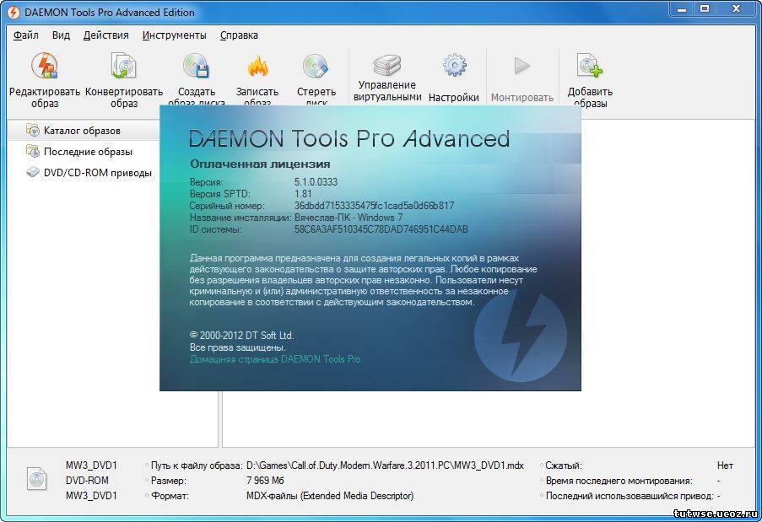Open virtual drives management icon

(x=387, y=66)
